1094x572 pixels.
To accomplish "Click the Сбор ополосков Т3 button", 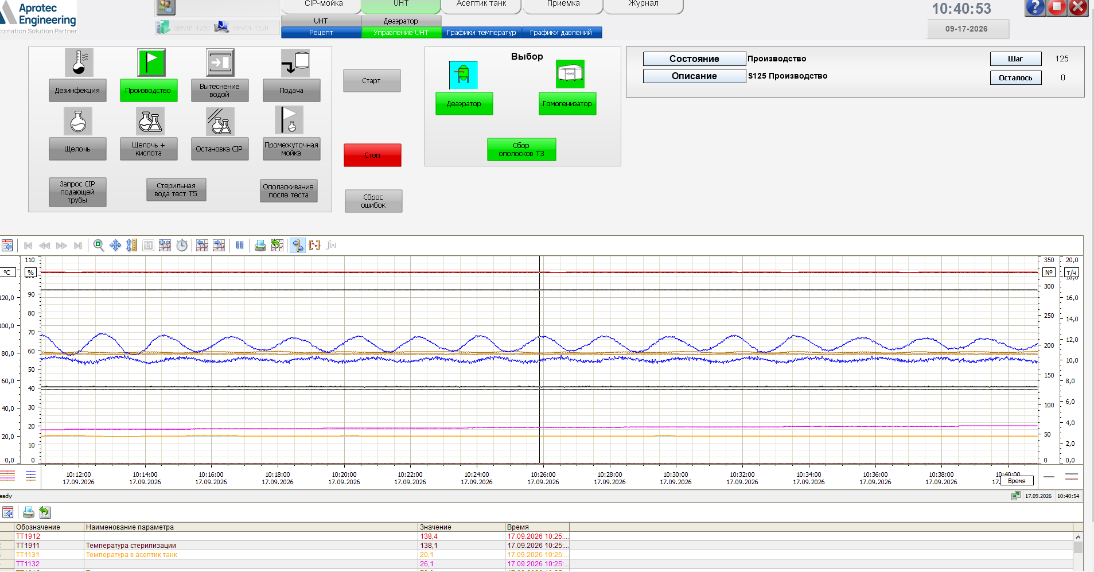I will (x=521, y=149).
